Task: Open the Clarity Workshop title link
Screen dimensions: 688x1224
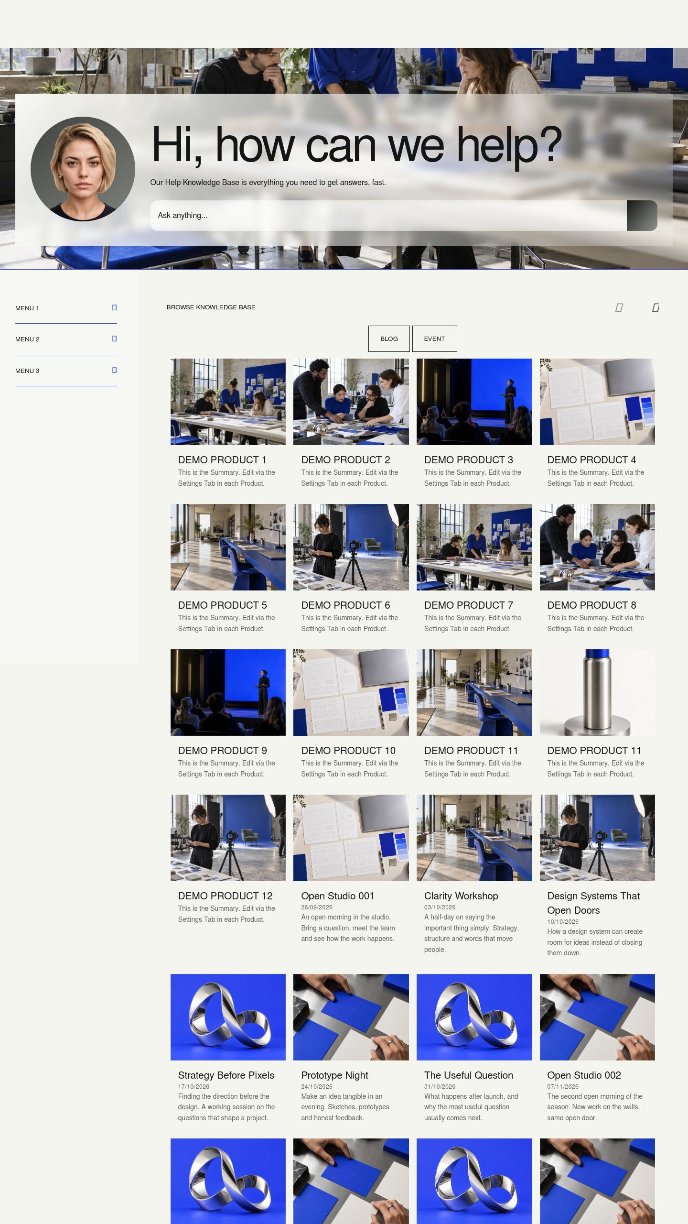Action: point(461,896)
